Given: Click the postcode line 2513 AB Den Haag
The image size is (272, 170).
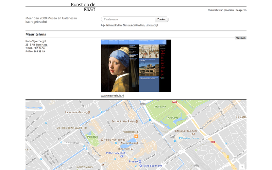Looking at the screenshot, I should coord(36,45).
